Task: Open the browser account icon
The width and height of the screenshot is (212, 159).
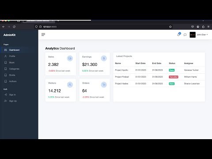Action: pyautogui.click(x=198, y=27)
